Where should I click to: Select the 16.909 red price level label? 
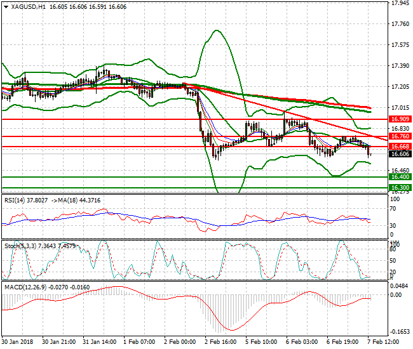coord(400,119)
